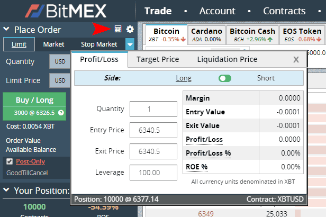Select the Market order tab
This screenshot has width=326, height=217.
54,44
